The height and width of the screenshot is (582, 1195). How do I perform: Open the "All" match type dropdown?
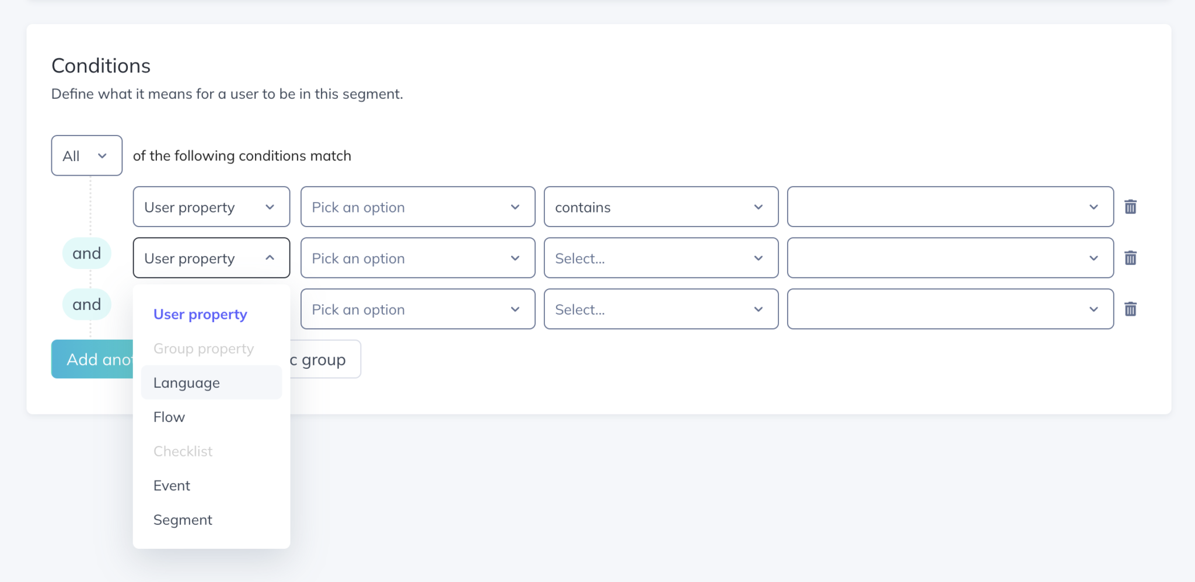point(86,155)
